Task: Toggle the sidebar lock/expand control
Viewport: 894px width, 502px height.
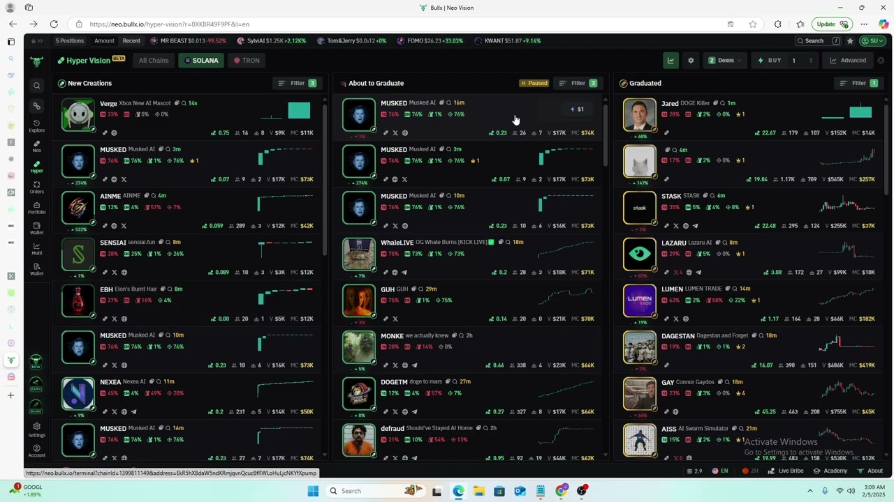Action: (x=36, y=41)
